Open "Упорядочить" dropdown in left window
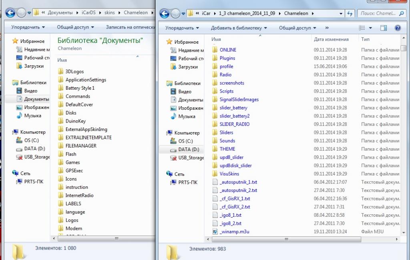This screenshot has height=260, width=410. 28,27
